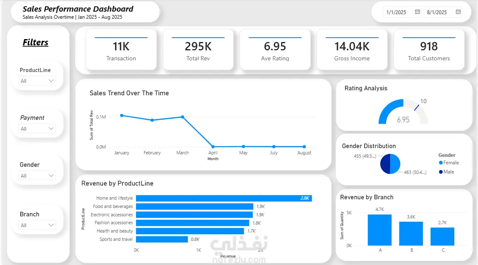Select the Fashion accessories revenue bar

[x=192, y=223]
